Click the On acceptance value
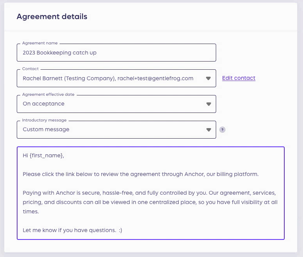303x257 pixels. coord(44,104)
